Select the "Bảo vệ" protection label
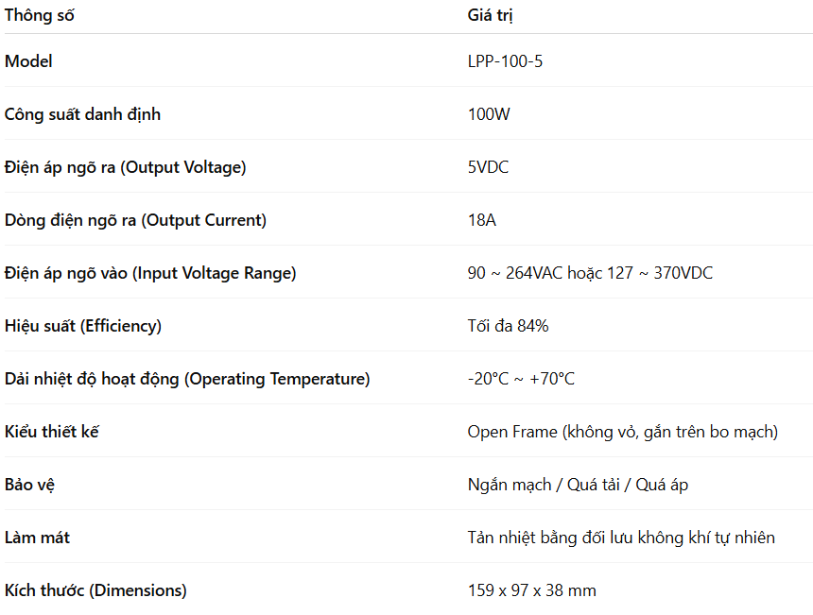Screen dimensions: 813x615 (x=30, y=485)
